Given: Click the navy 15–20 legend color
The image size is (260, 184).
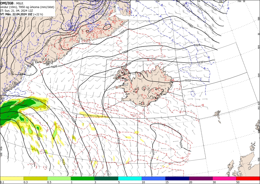Looking at the screenshot, I should click(177, 178).
